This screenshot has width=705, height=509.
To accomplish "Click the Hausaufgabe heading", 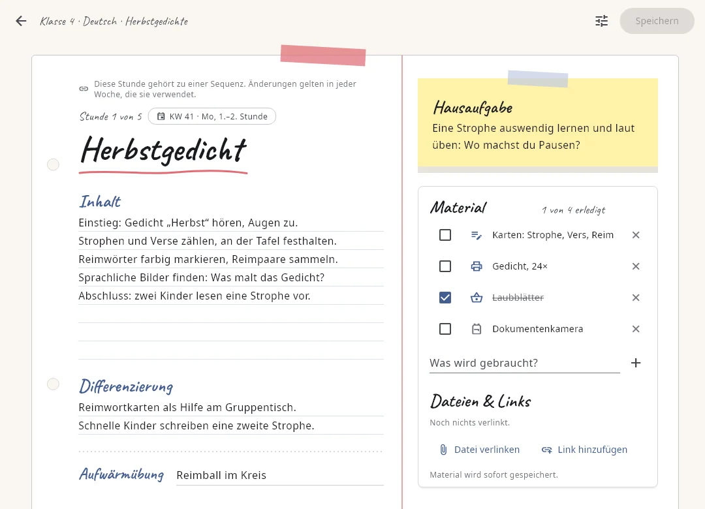I will click(x=473, y=108).
